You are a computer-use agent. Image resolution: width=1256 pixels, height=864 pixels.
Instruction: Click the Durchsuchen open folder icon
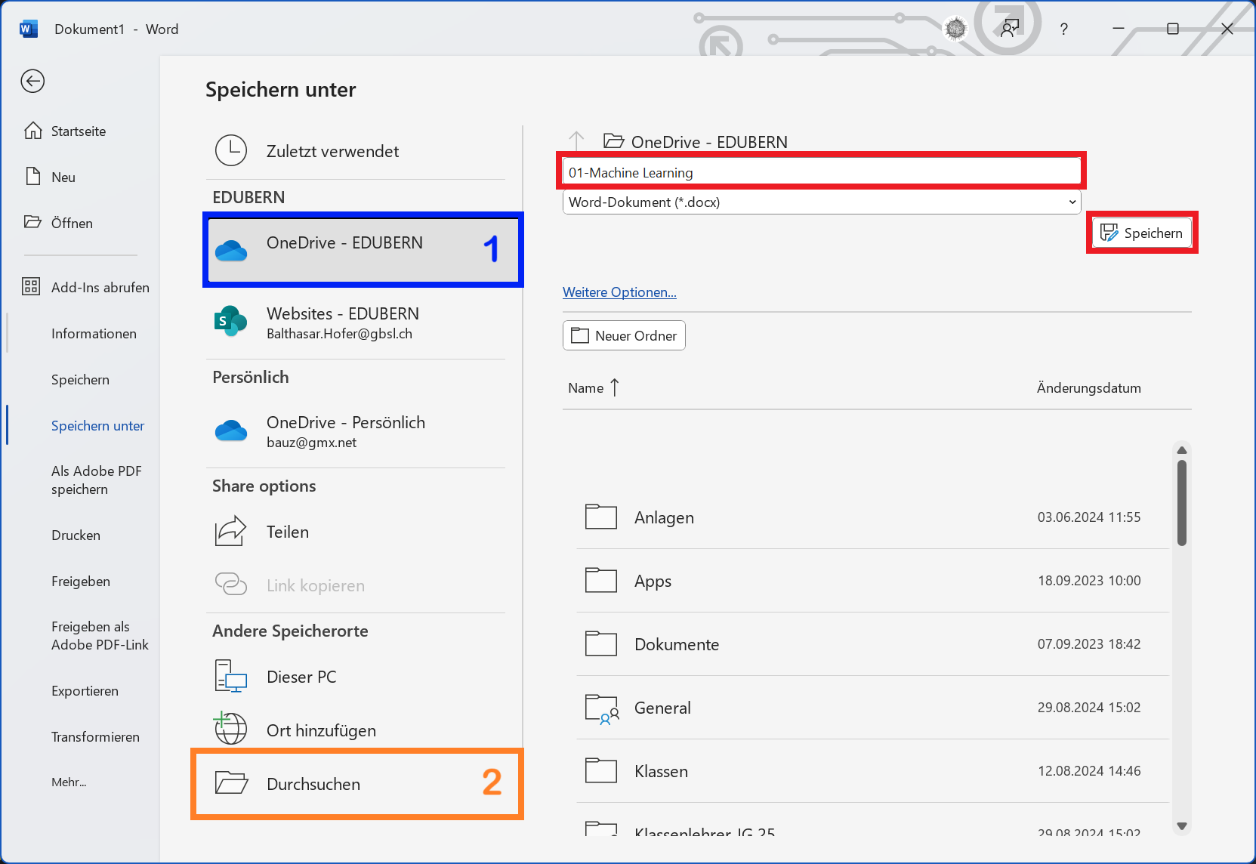pyautogui.click(x=231, y=782)
